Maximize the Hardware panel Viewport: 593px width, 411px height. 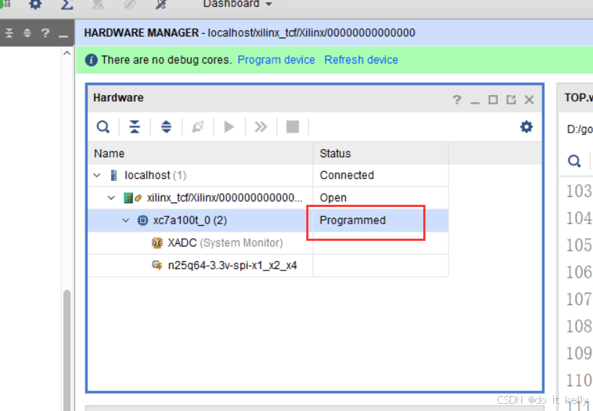click(493, 100)
